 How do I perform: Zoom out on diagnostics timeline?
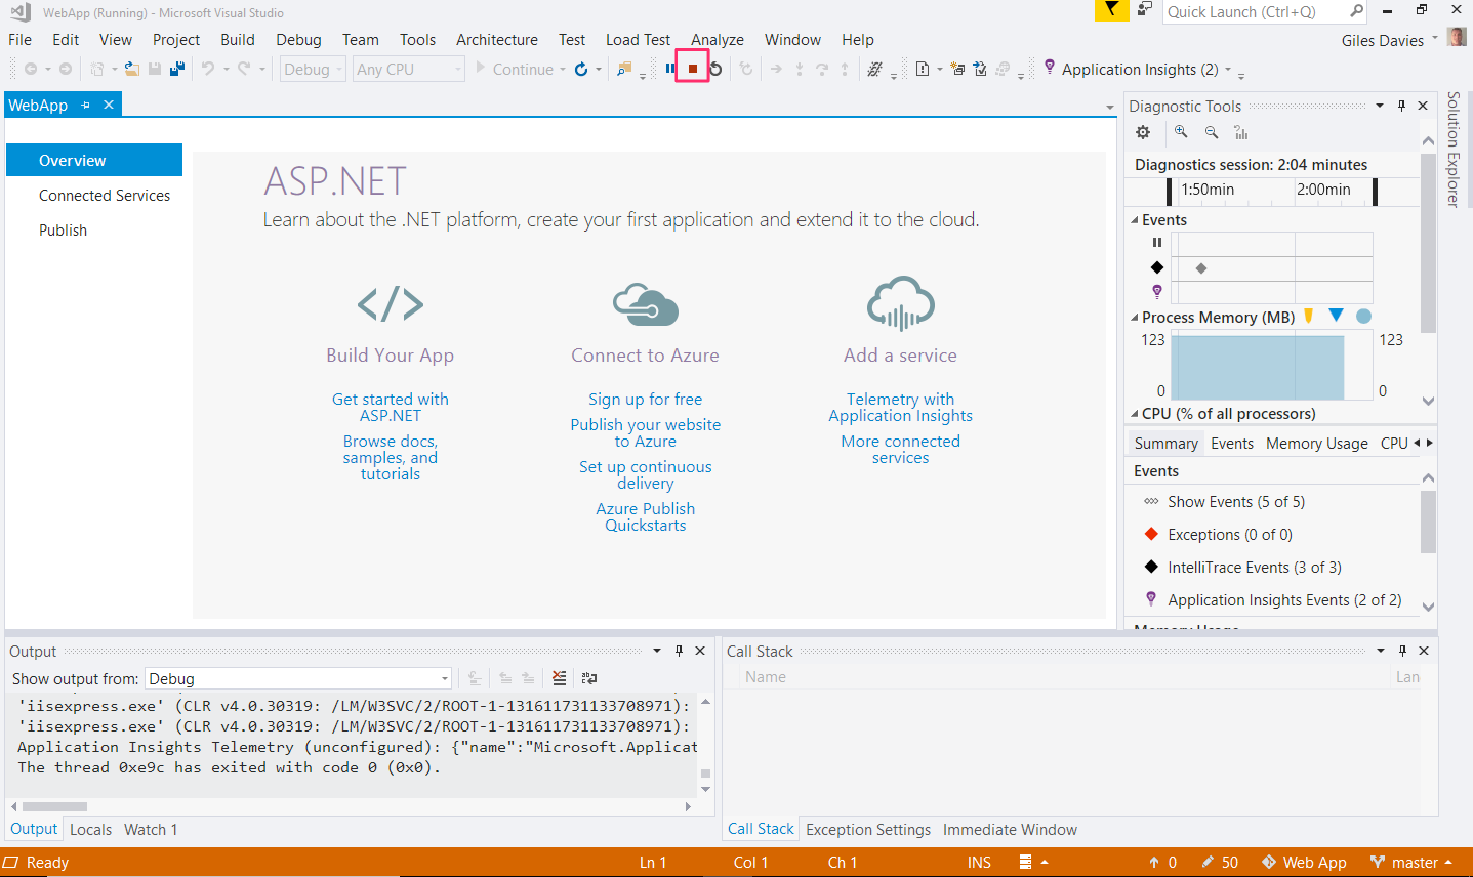click(x=1211, y=132)
